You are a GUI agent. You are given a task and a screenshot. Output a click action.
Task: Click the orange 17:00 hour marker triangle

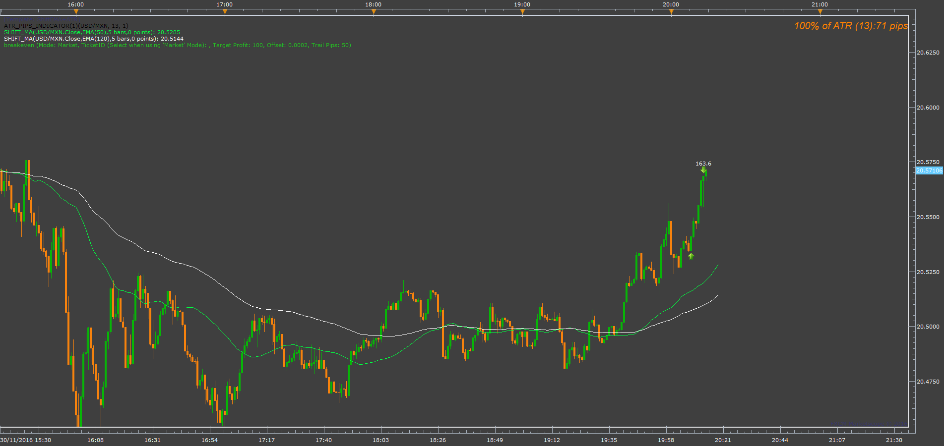coord(225,12)
